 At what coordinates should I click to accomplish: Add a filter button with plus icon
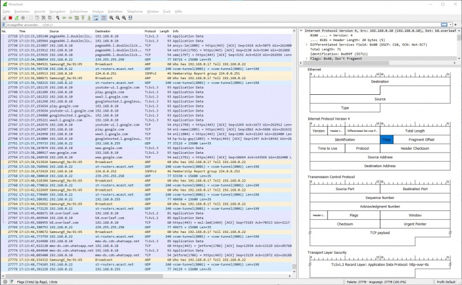(456, 25)
